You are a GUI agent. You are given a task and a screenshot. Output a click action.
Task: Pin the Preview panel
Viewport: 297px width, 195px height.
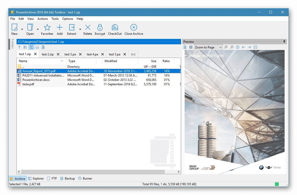[x=284, y=41]
